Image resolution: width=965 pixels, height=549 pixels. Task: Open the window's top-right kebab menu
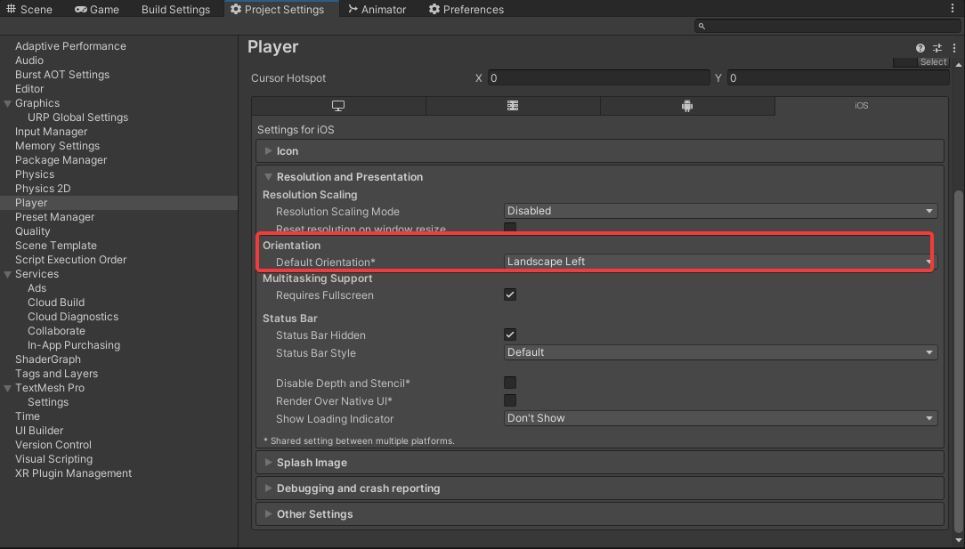(953, 9)
